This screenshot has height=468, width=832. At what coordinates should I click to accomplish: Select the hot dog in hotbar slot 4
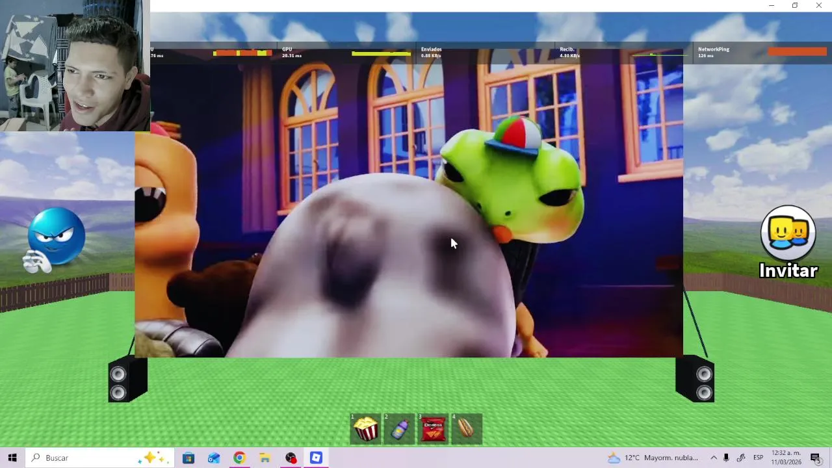coord(467,429)
